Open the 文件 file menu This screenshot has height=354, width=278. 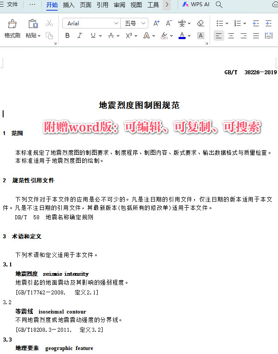(12, 4)
